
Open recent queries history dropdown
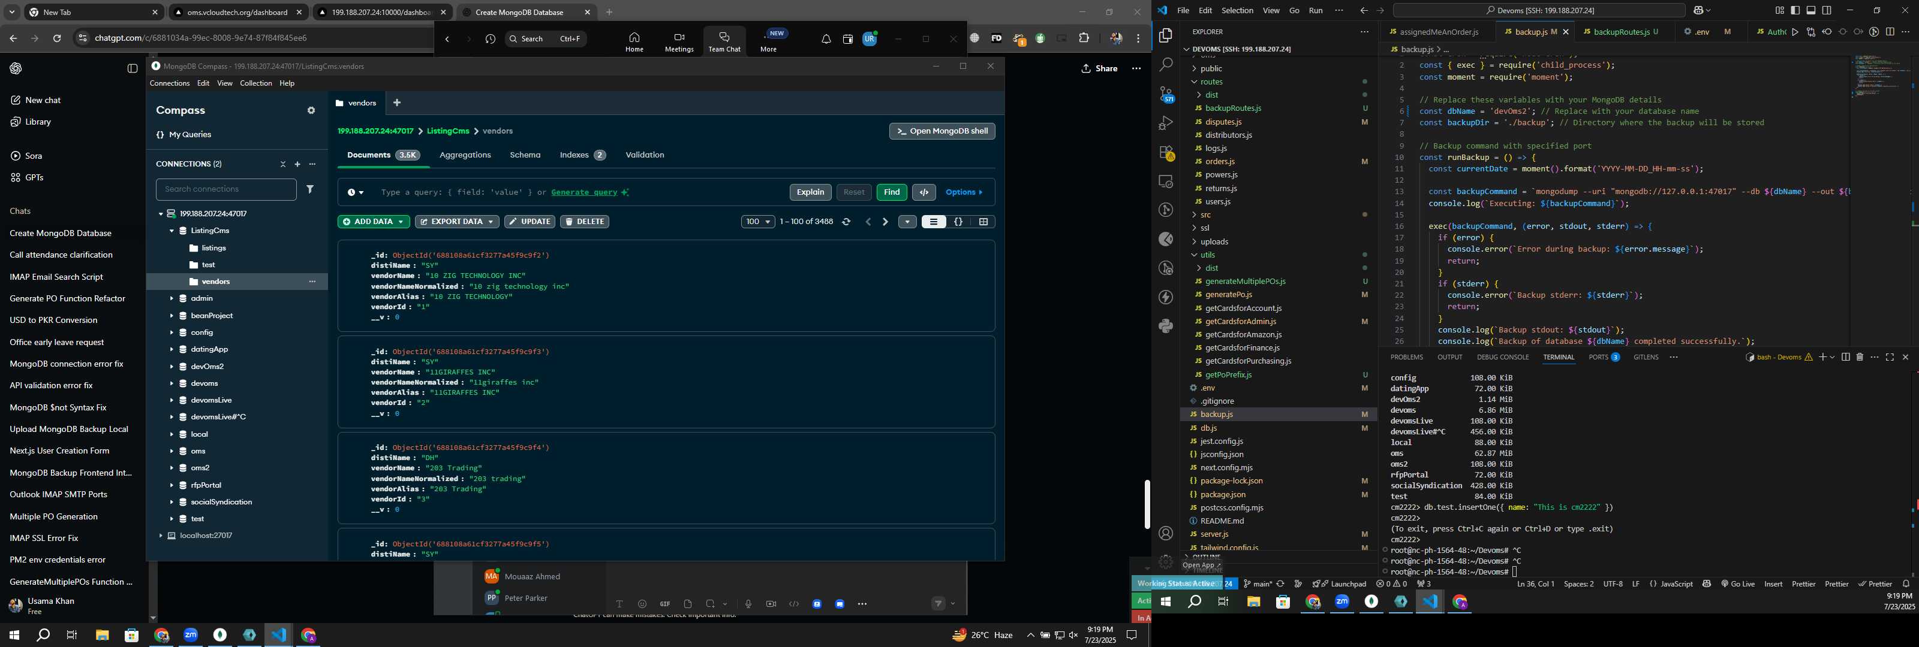coord(356,192)
